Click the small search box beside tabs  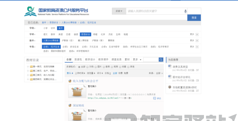(x=151, y=60)
